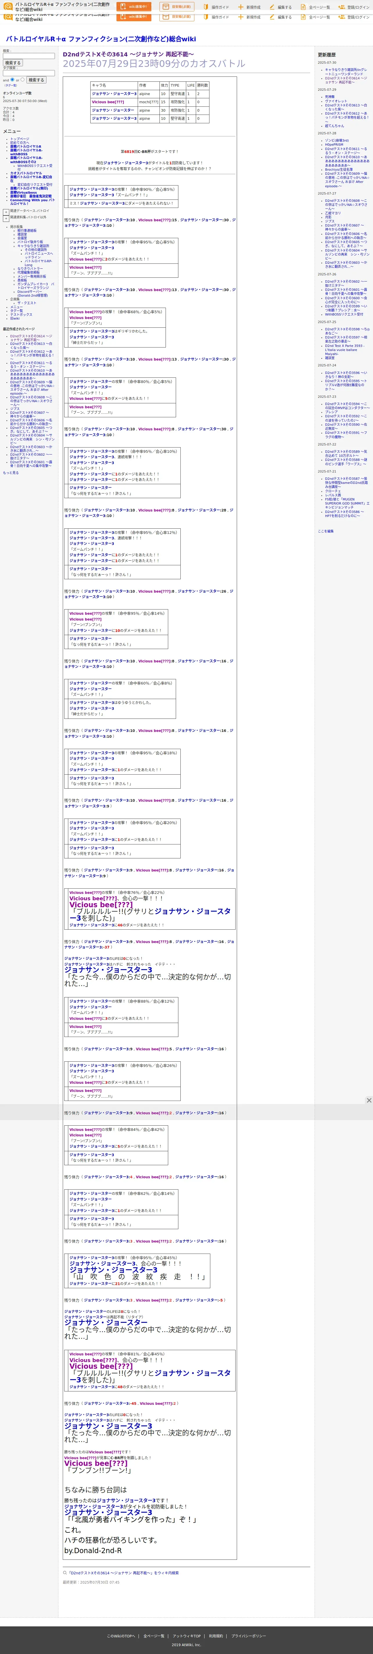This screenshot has width=373, height=1654.
Task: Open 操作ガイド in the topmost header bar
Action: tap(216, 7)
